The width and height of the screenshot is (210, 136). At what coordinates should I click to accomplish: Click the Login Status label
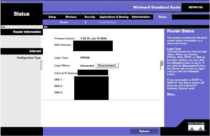[62, 65]
